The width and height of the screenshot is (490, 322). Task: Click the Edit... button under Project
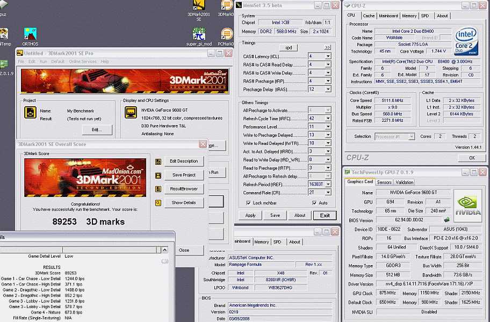coord(97,130)
